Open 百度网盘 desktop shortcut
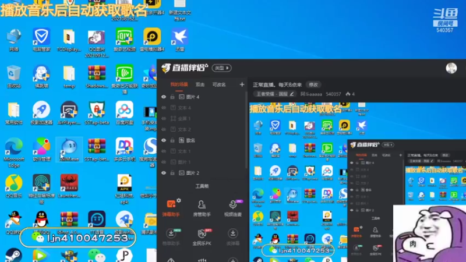 [125, 113]
